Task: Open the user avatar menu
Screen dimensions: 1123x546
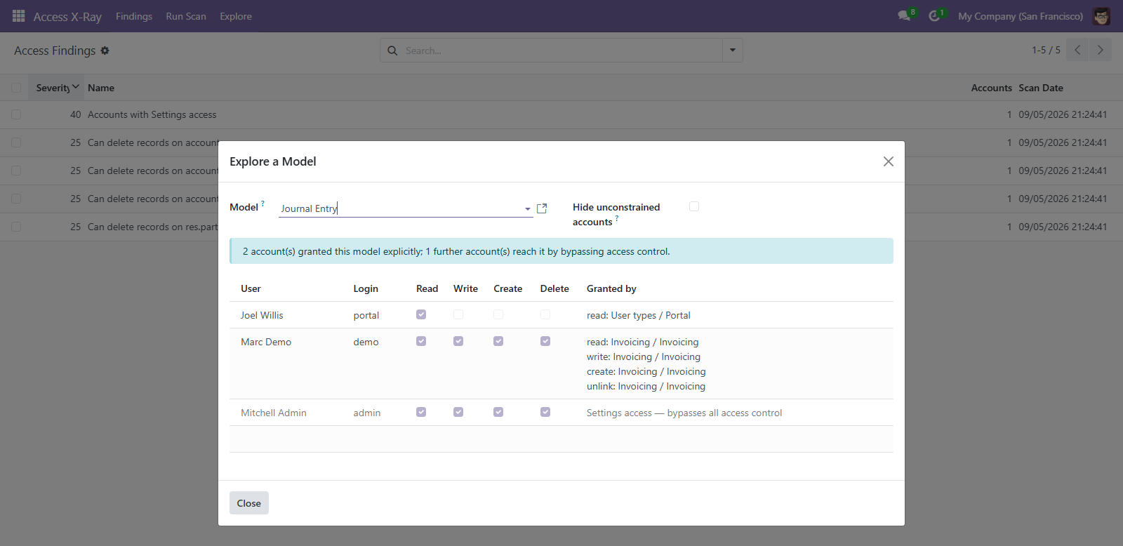Action: click(x=1101, y=16)
